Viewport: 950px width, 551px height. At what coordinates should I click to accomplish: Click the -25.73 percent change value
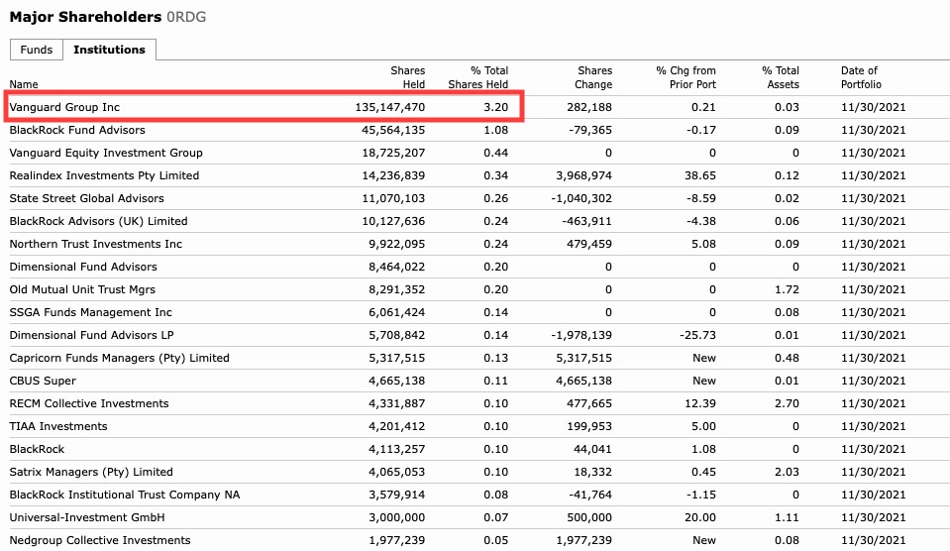click(x=698, y=335)
